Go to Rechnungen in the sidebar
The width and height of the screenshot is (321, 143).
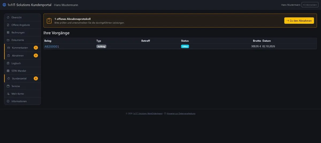22,32
